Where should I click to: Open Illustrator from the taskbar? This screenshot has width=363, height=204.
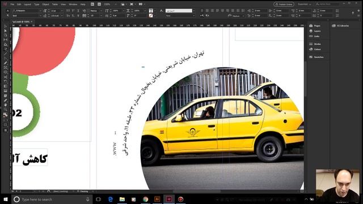point(157,199)
